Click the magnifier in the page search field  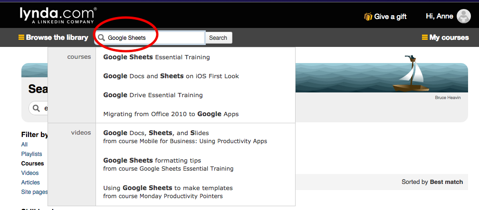pyautogui.click(x=36, y=109)
